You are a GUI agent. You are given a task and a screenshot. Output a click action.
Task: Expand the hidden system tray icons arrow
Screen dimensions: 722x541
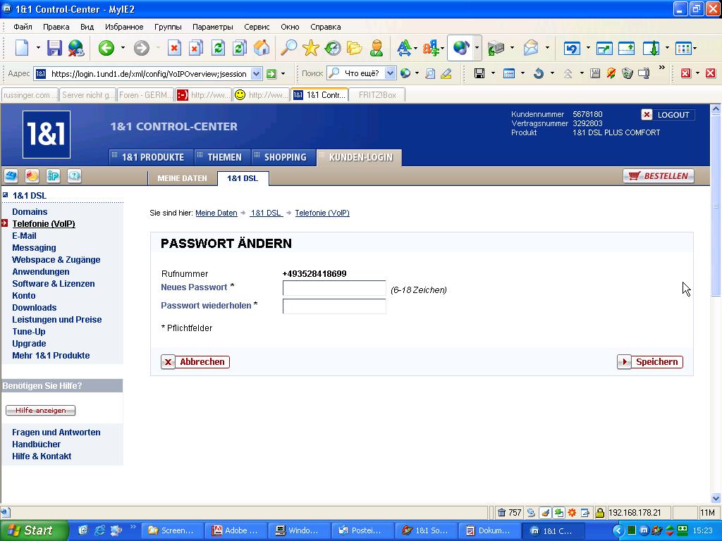[618, 531]
